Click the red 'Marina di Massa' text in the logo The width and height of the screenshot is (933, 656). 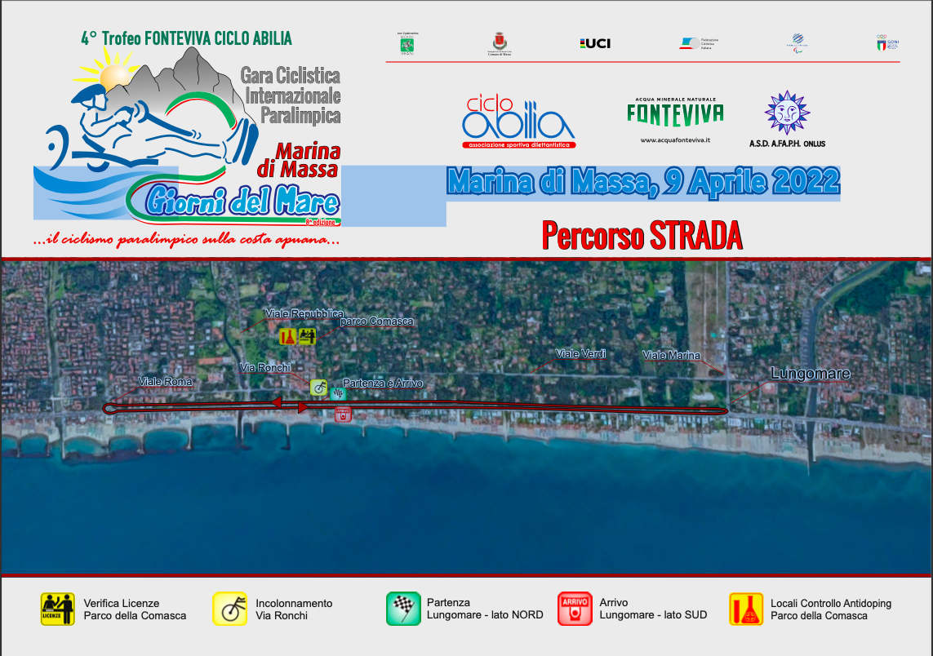click(x=298, y=160)
